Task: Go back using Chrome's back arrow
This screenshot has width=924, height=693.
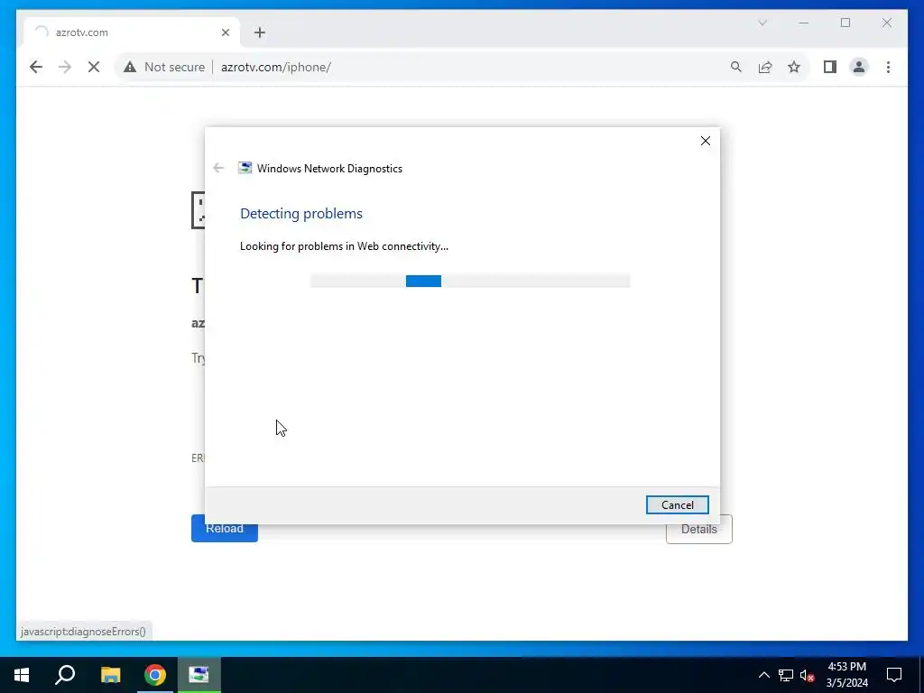Action: pyautogui.click(x=36, y=67)
